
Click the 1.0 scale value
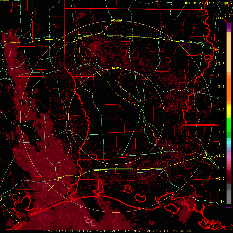221,156
